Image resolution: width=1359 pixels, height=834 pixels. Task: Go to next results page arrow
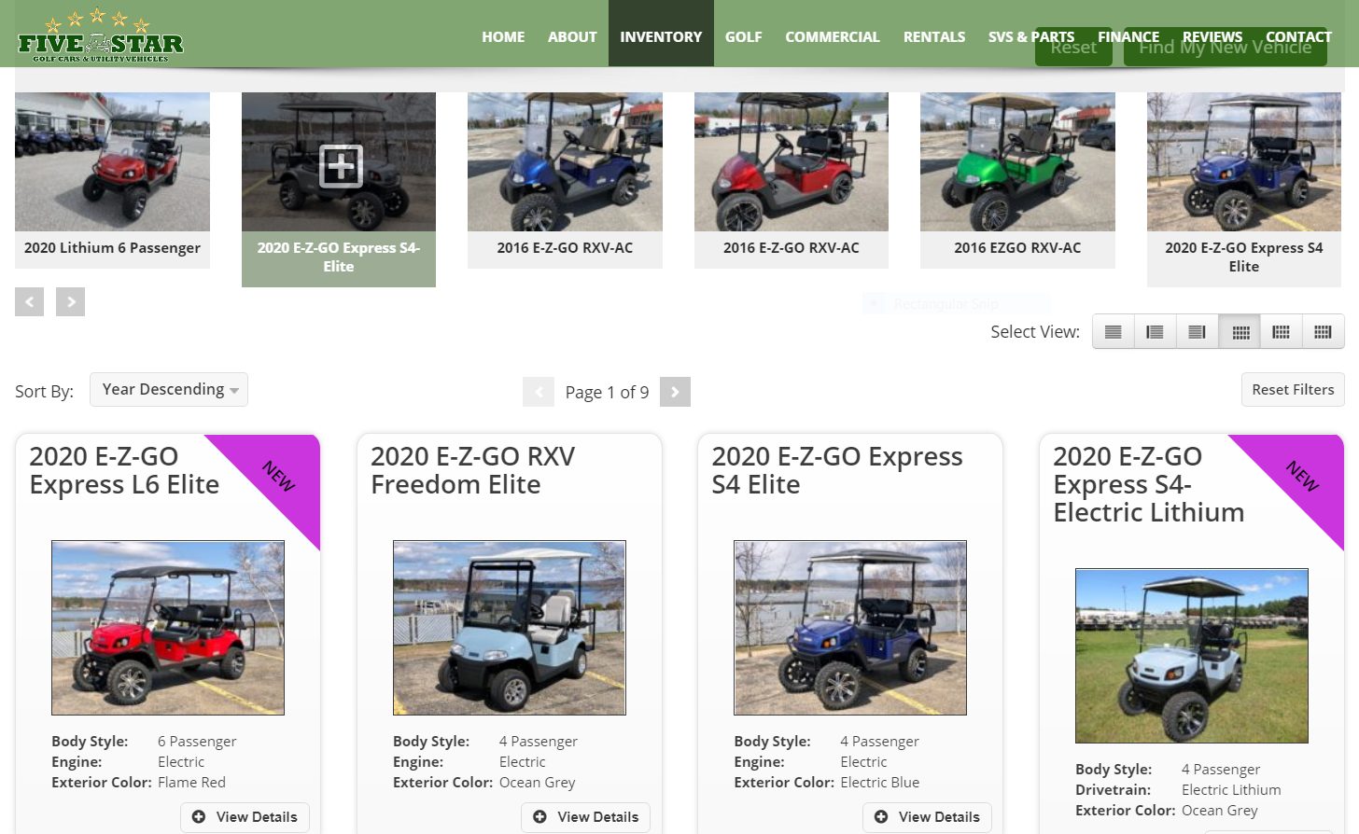(675, 392)
